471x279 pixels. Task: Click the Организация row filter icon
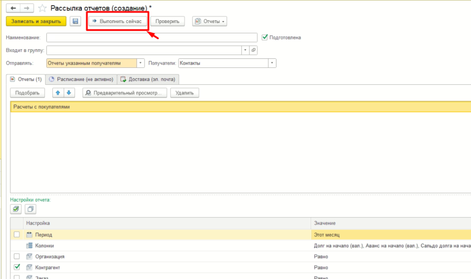click(29, 257)
